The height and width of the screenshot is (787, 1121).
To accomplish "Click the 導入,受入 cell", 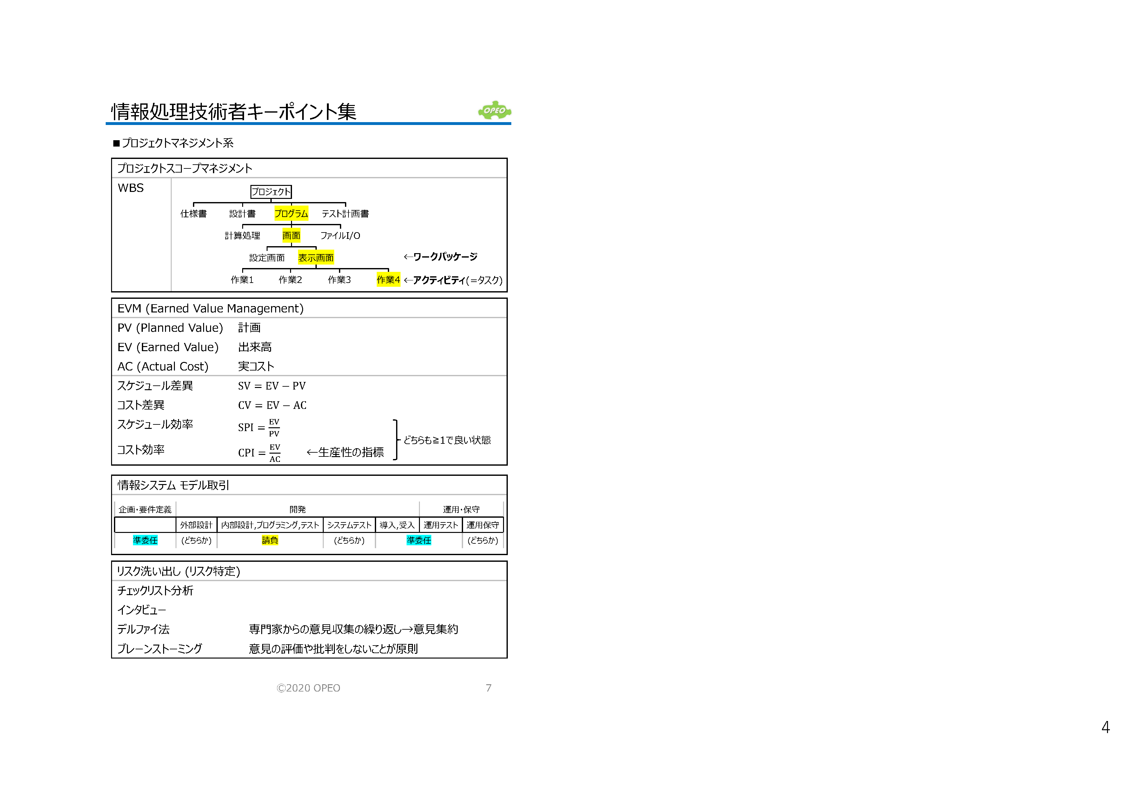I will click(397, 525).
